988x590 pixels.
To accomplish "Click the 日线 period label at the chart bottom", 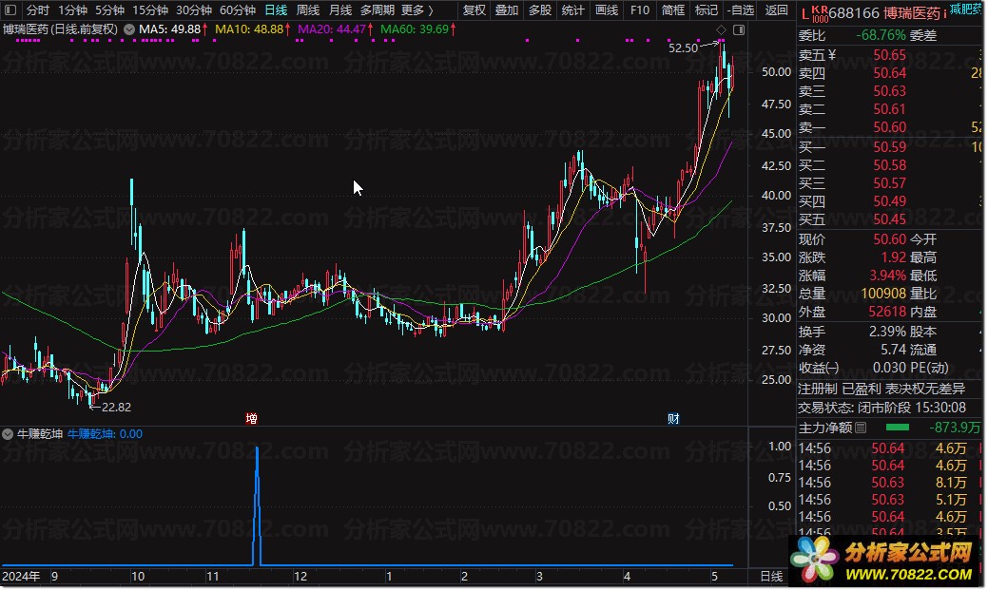I will coord(771,576).
